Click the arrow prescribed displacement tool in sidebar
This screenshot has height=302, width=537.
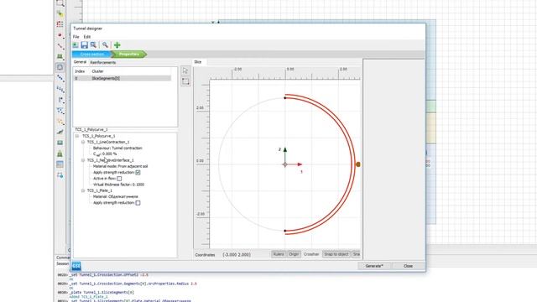[60, 100]
